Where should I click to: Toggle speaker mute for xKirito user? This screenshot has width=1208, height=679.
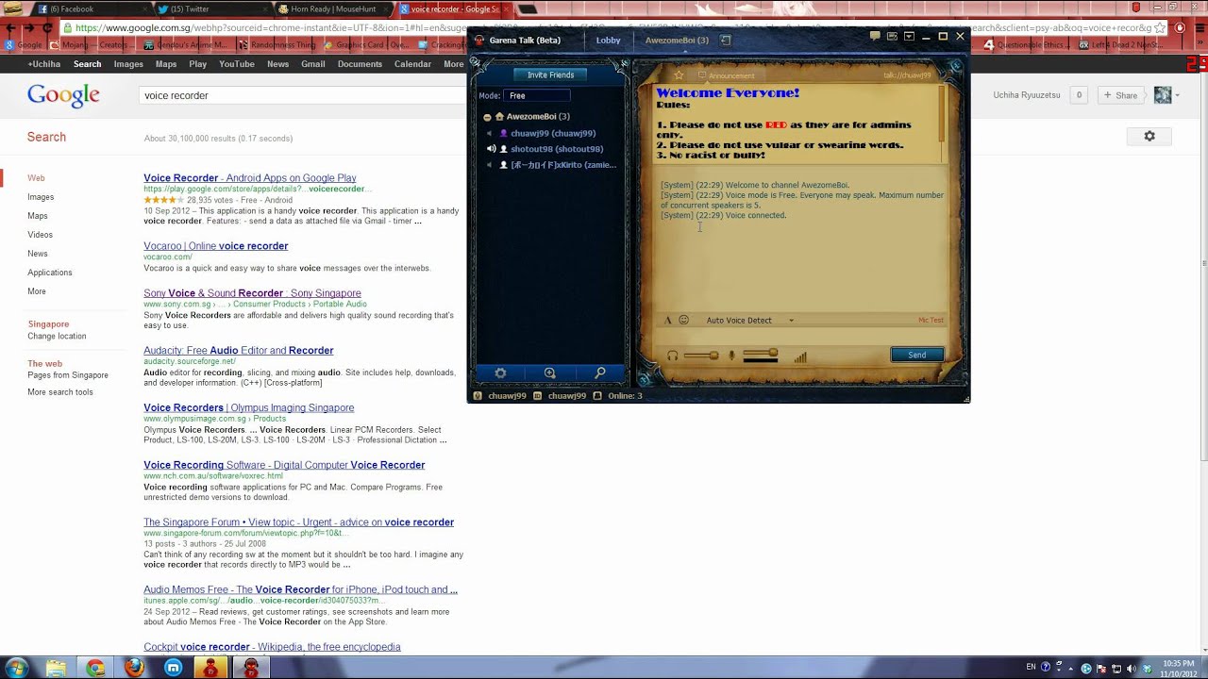click(490, 165)
